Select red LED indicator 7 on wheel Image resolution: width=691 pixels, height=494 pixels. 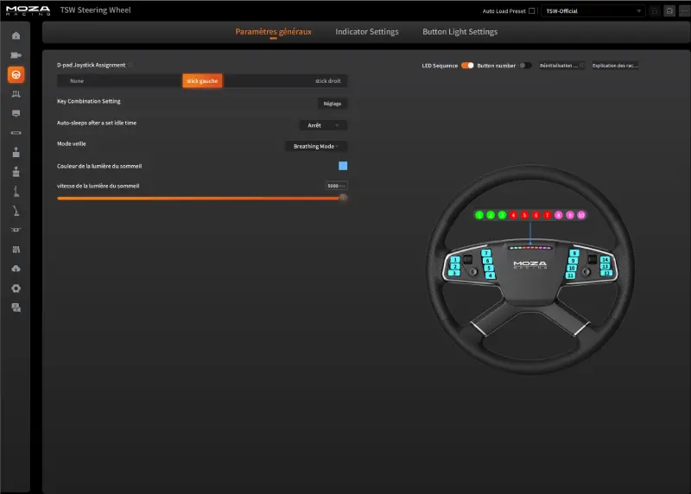click(548, 215)
